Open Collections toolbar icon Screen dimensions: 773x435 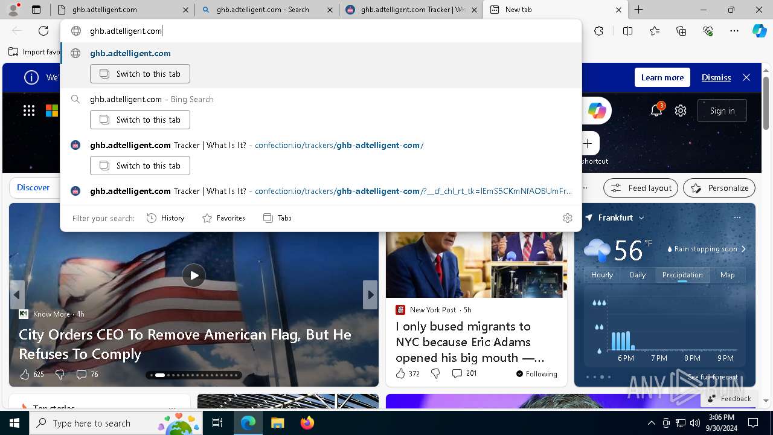pyautogui.click(x=681, y=31)
